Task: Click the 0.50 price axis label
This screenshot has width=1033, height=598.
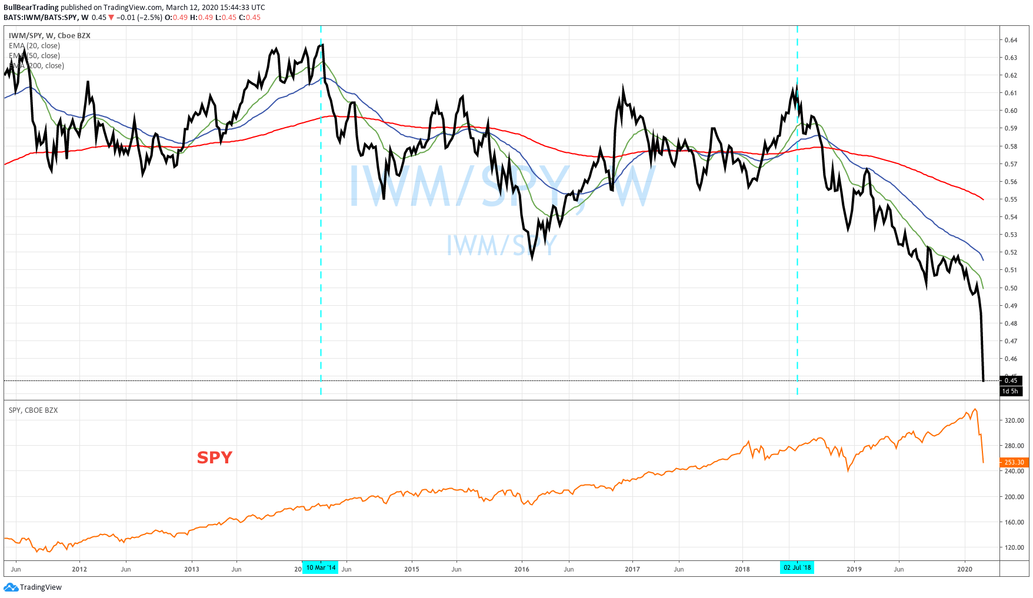Action: (x=1011, y=288)
